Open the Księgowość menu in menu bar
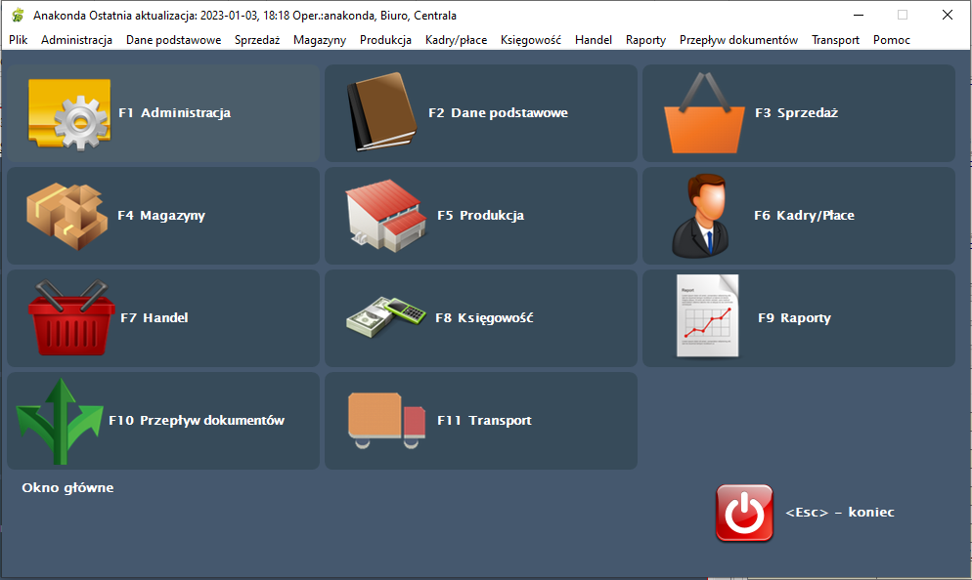This screenshot has width=972, height=580. point(531,40)
